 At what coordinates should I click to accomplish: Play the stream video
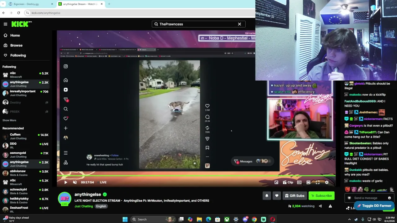pos(66,182)
